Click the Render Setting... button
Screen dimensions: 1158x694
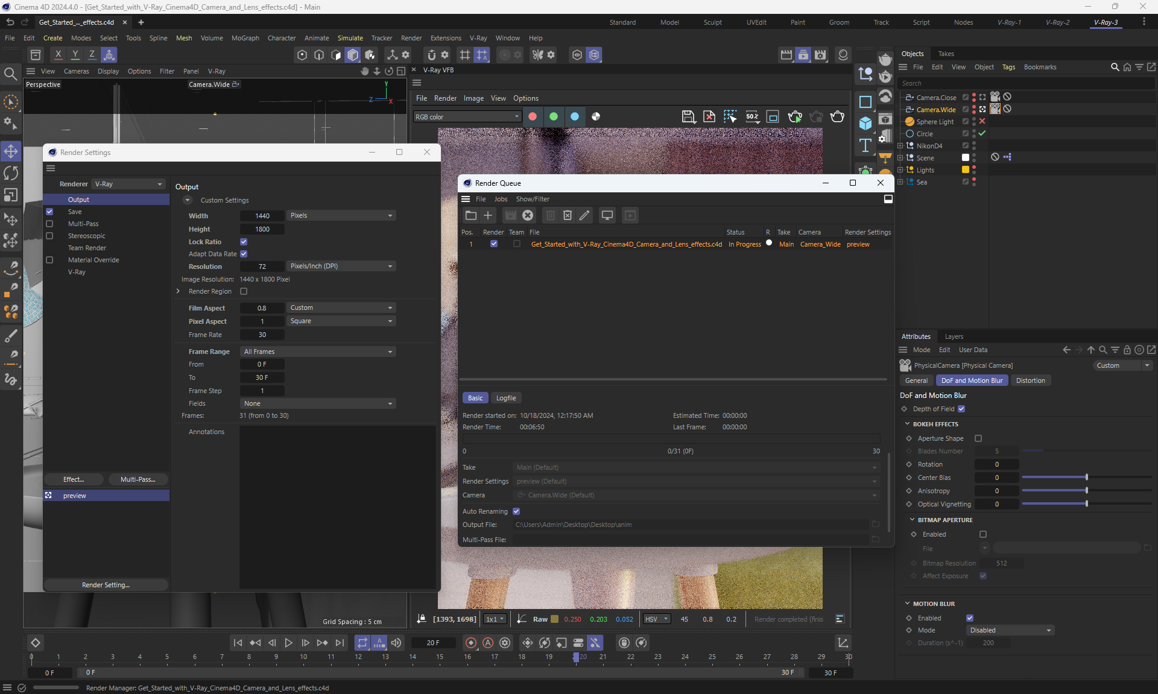coord(106,585)
